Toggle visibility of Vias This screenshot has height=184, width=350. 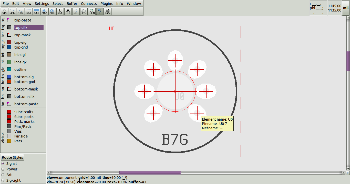click(x=9, y=131)
